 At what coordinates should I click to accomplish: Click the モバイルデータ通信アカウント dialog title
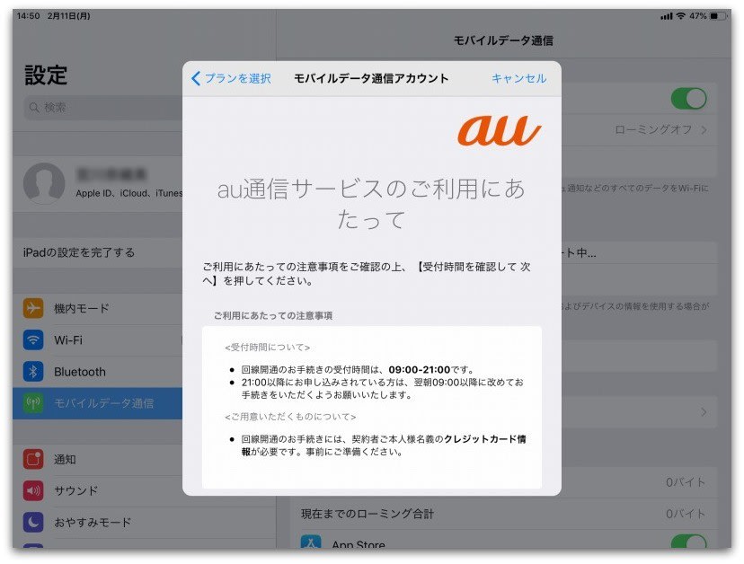click(x=371, y=78)
